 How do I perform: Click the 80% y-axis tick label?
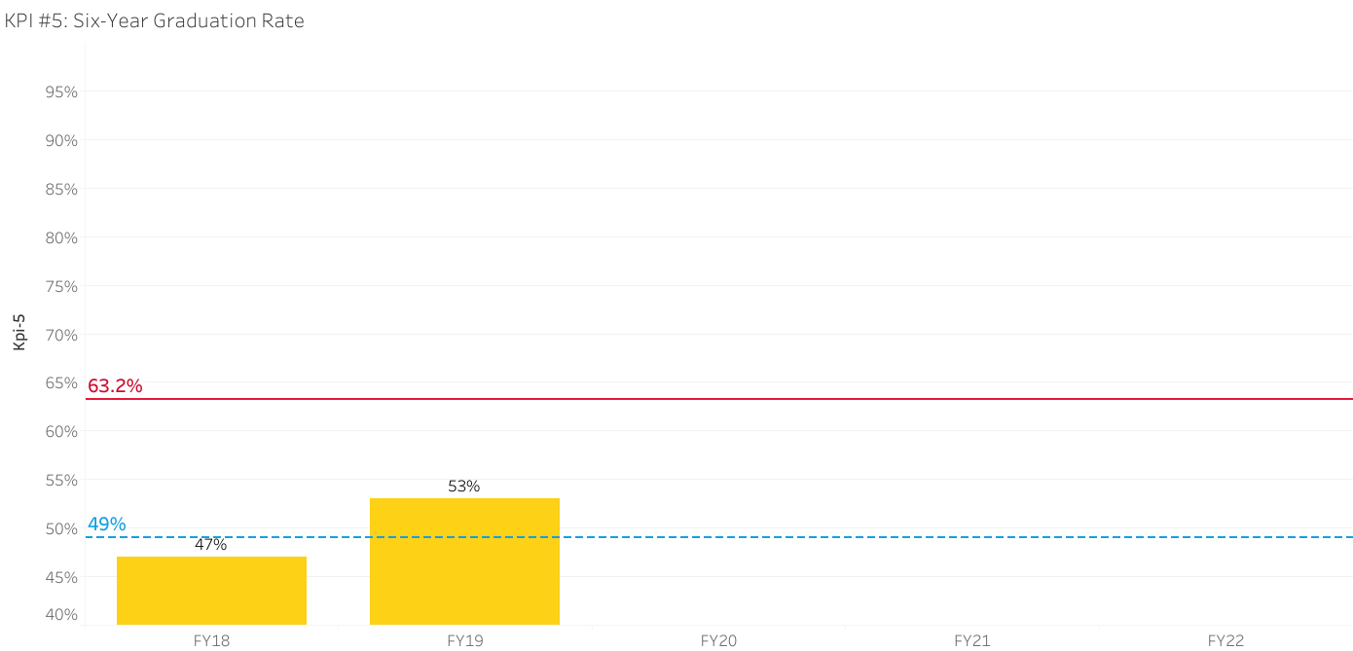point(61,237)
